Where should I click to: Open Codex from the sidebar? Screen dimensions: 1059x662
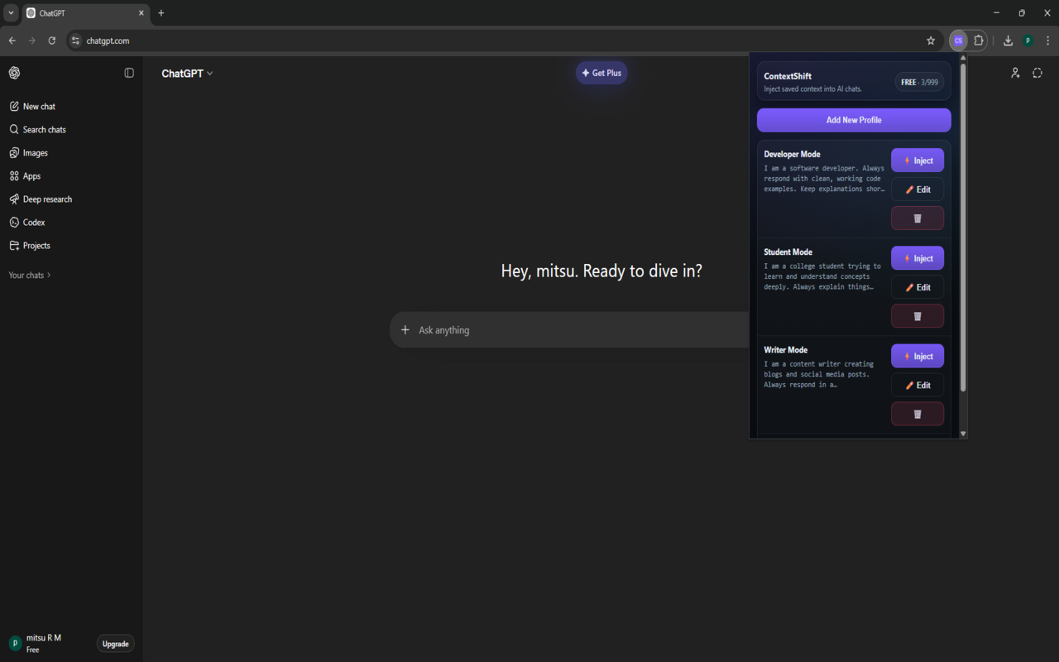tap(34, 223)
